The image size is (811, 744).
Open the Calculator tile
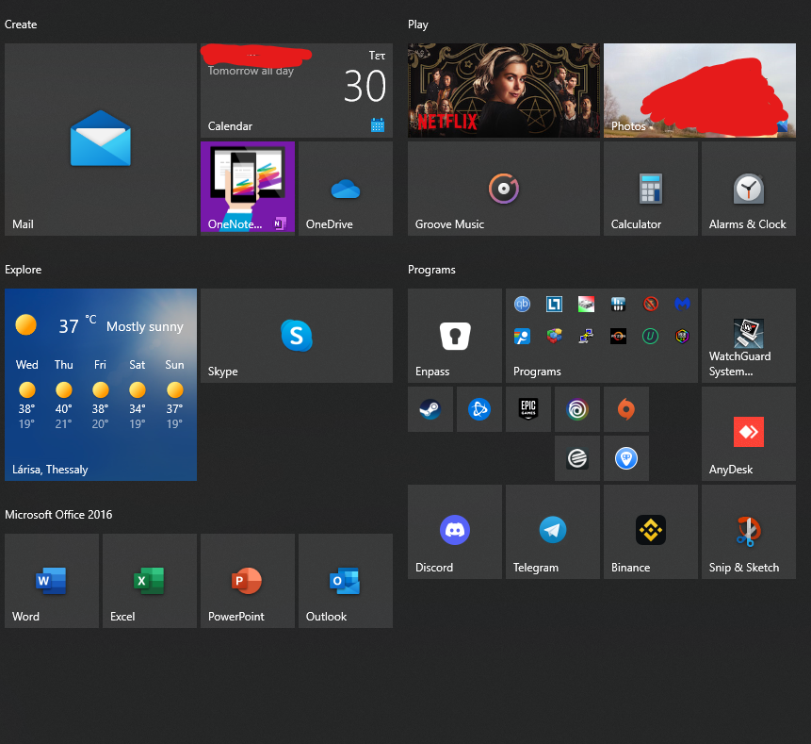pyautogui.click(x=651, y=189)
